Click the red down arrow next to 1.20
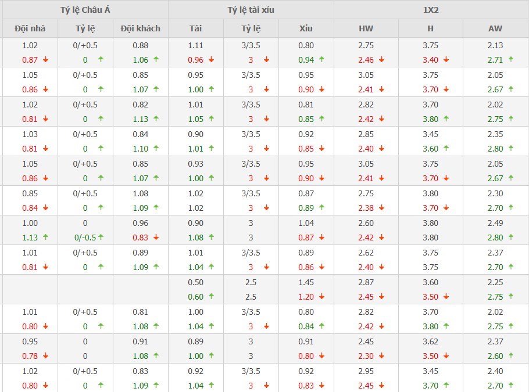 click(x=321, y=297)
